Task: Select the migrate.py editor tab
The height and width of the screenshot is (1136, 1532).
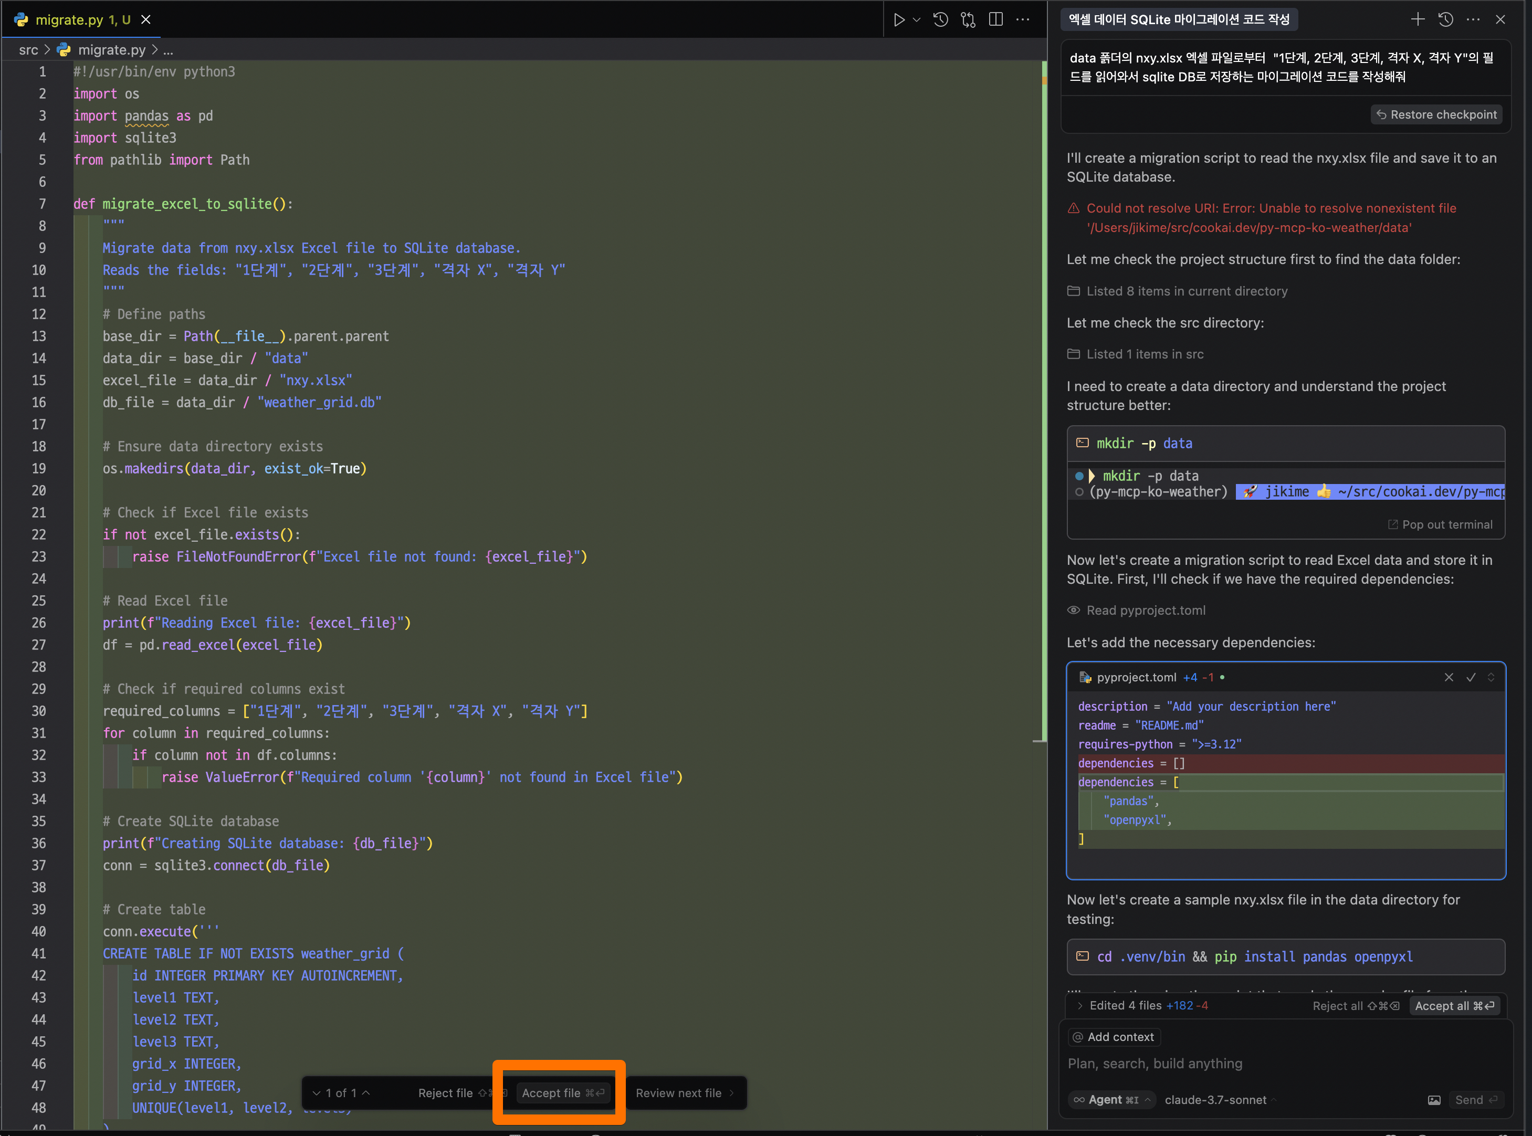Action: pyautogui.click(x=81, y=20)
